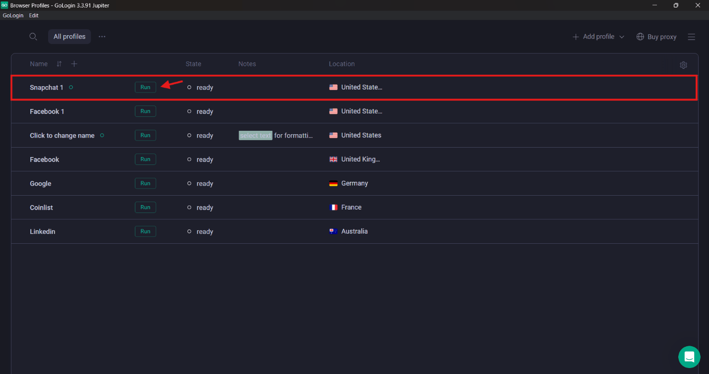
Task: Run the Facebook profile with United Kingdom location
Action: click(x=145, y=159)
